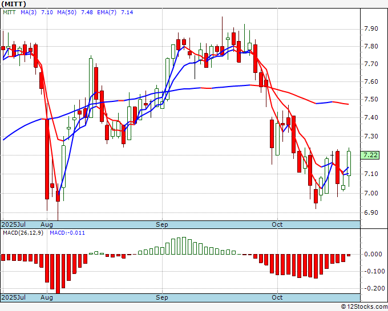This screenshot has height=311, width=388.
Task: Click the MACD:-0.011 value readout
Action: tap(67, 233)
